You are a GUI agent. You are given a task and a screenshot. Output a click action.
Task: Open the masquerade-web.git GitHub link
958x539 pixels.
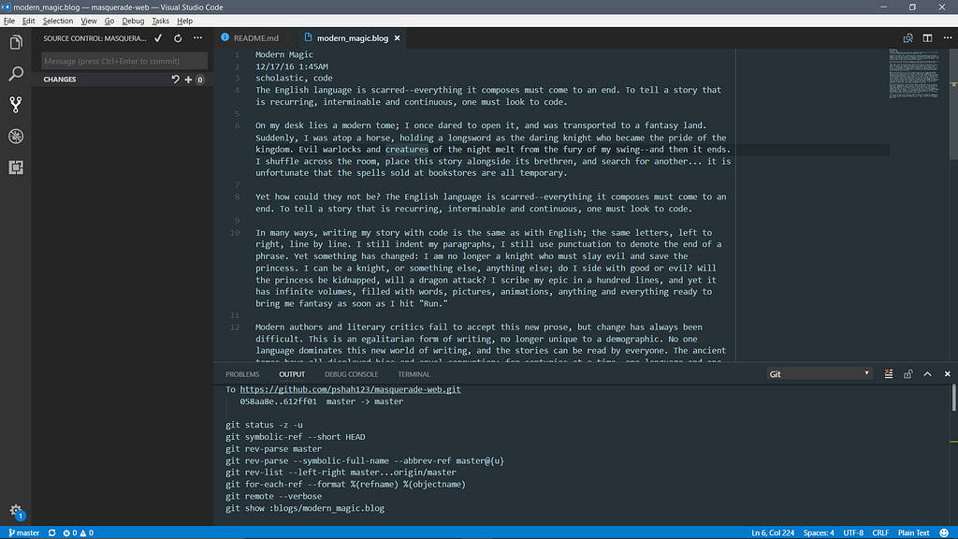(x=350, y=389)
